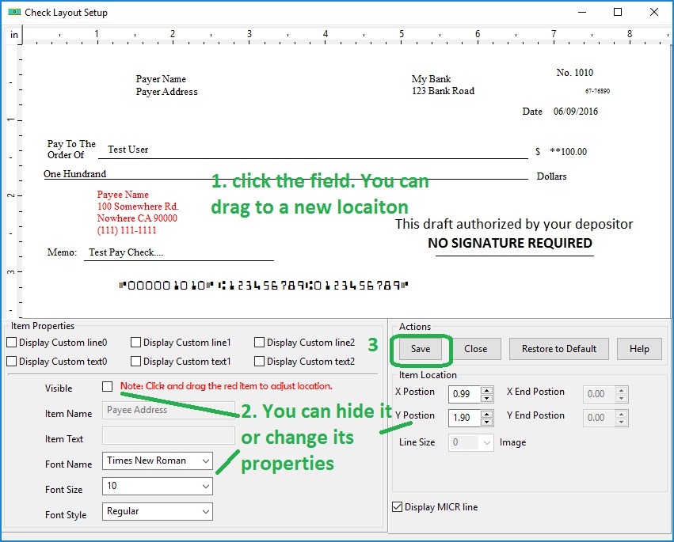Decrease X Position with the down arrow

[x=487, y=398]
